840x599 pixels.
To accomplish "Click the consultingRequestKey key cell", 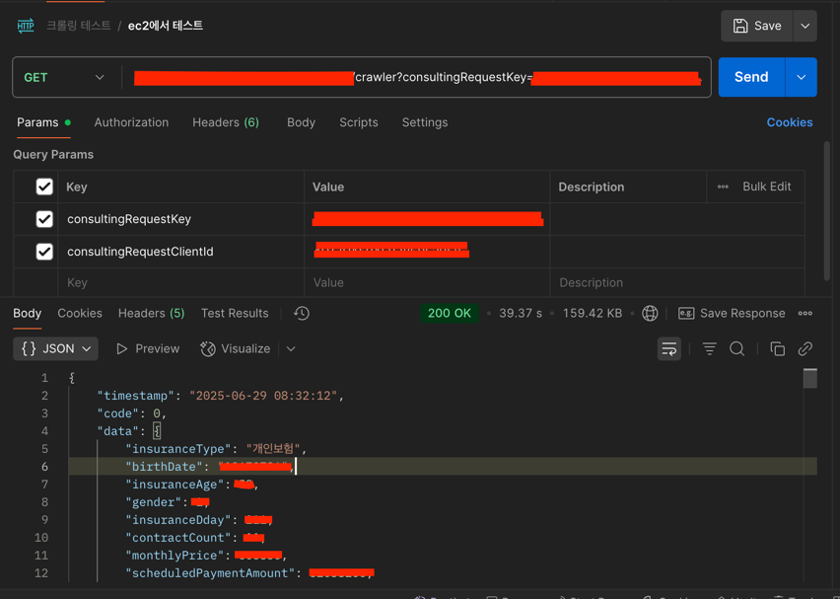I will coord(181,219).
